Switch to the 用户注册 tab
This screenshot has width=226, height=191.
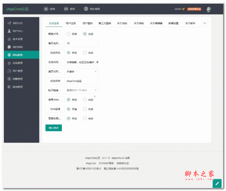coord(71,23)
